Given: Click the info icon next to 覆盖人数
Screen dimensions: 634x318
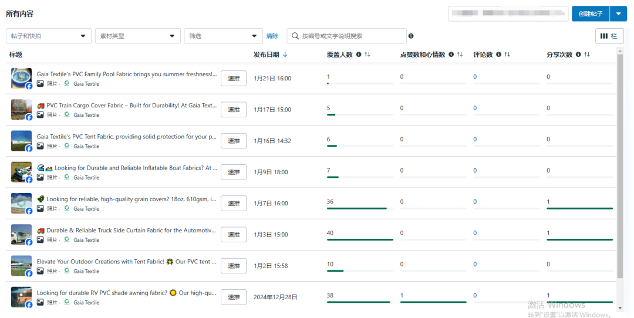Looking at the screenshot, I should pyautogui.click(x=359, y=55).
